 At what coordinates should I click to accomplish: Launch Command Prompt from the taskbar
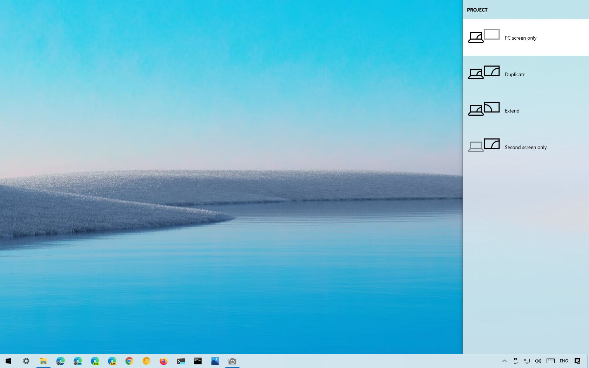pos(198,361)
